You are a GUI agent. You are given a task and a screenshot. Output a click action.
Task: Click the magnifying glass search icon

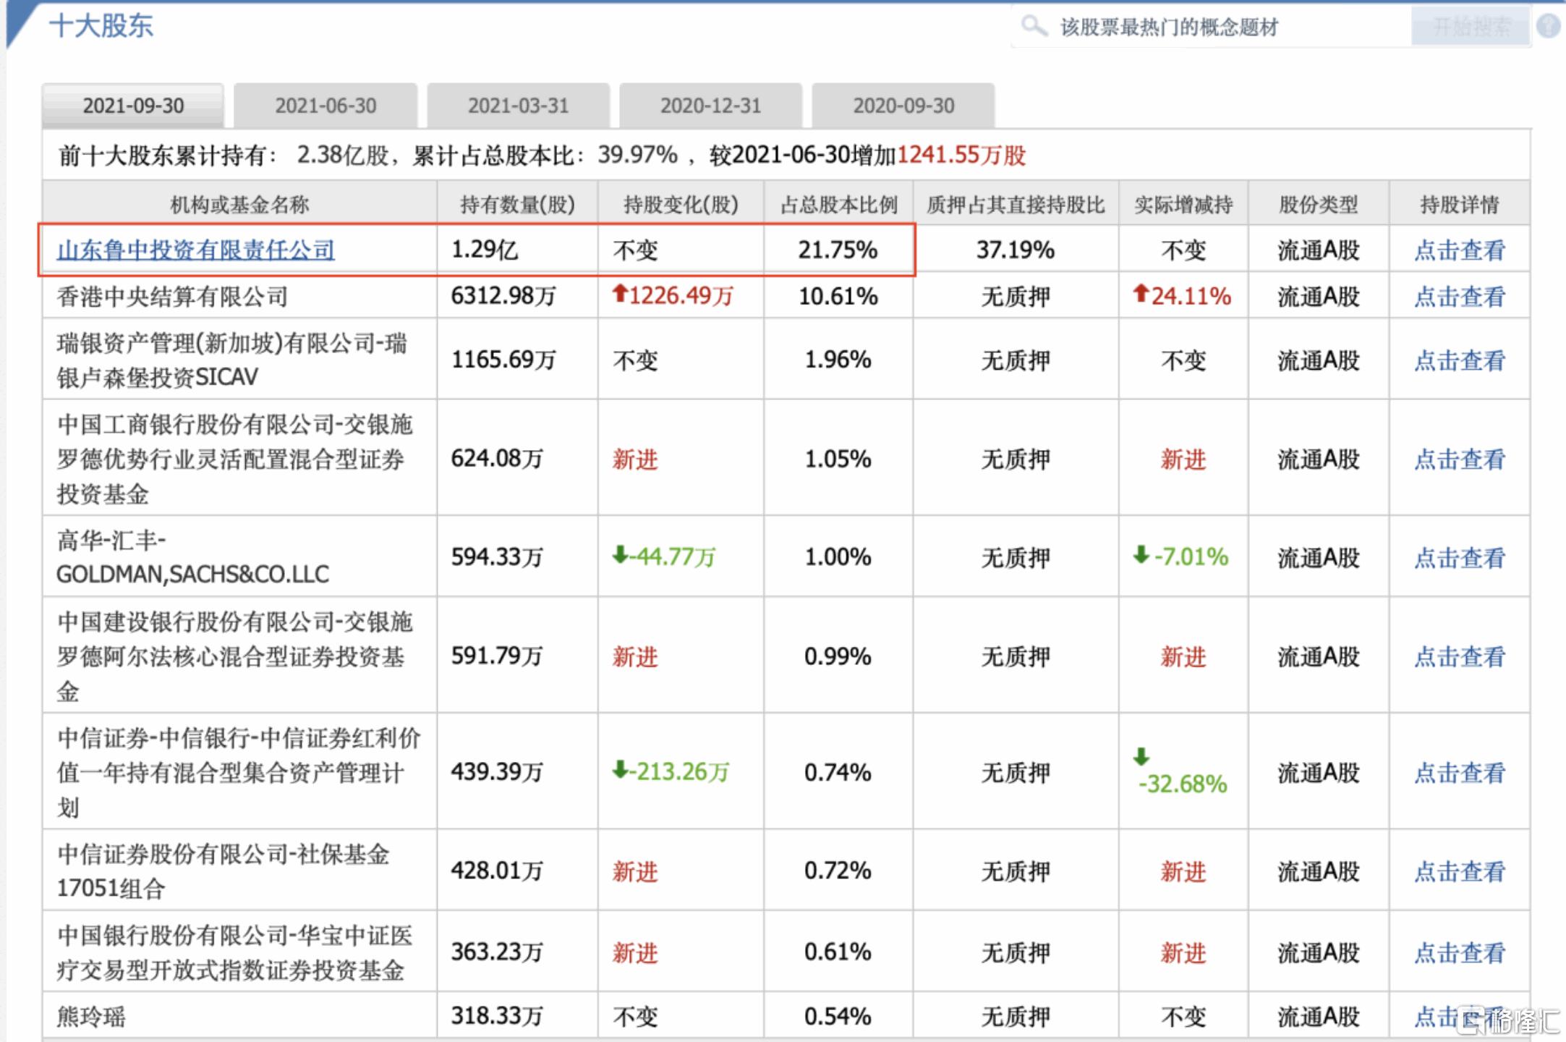tap(1033, 26)
